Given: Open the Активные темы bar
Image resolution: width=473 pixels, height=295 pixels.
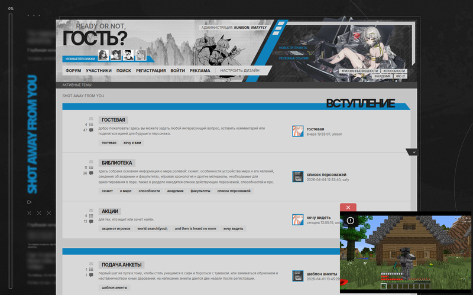Looking at the screenshot, I should (77, 85).
